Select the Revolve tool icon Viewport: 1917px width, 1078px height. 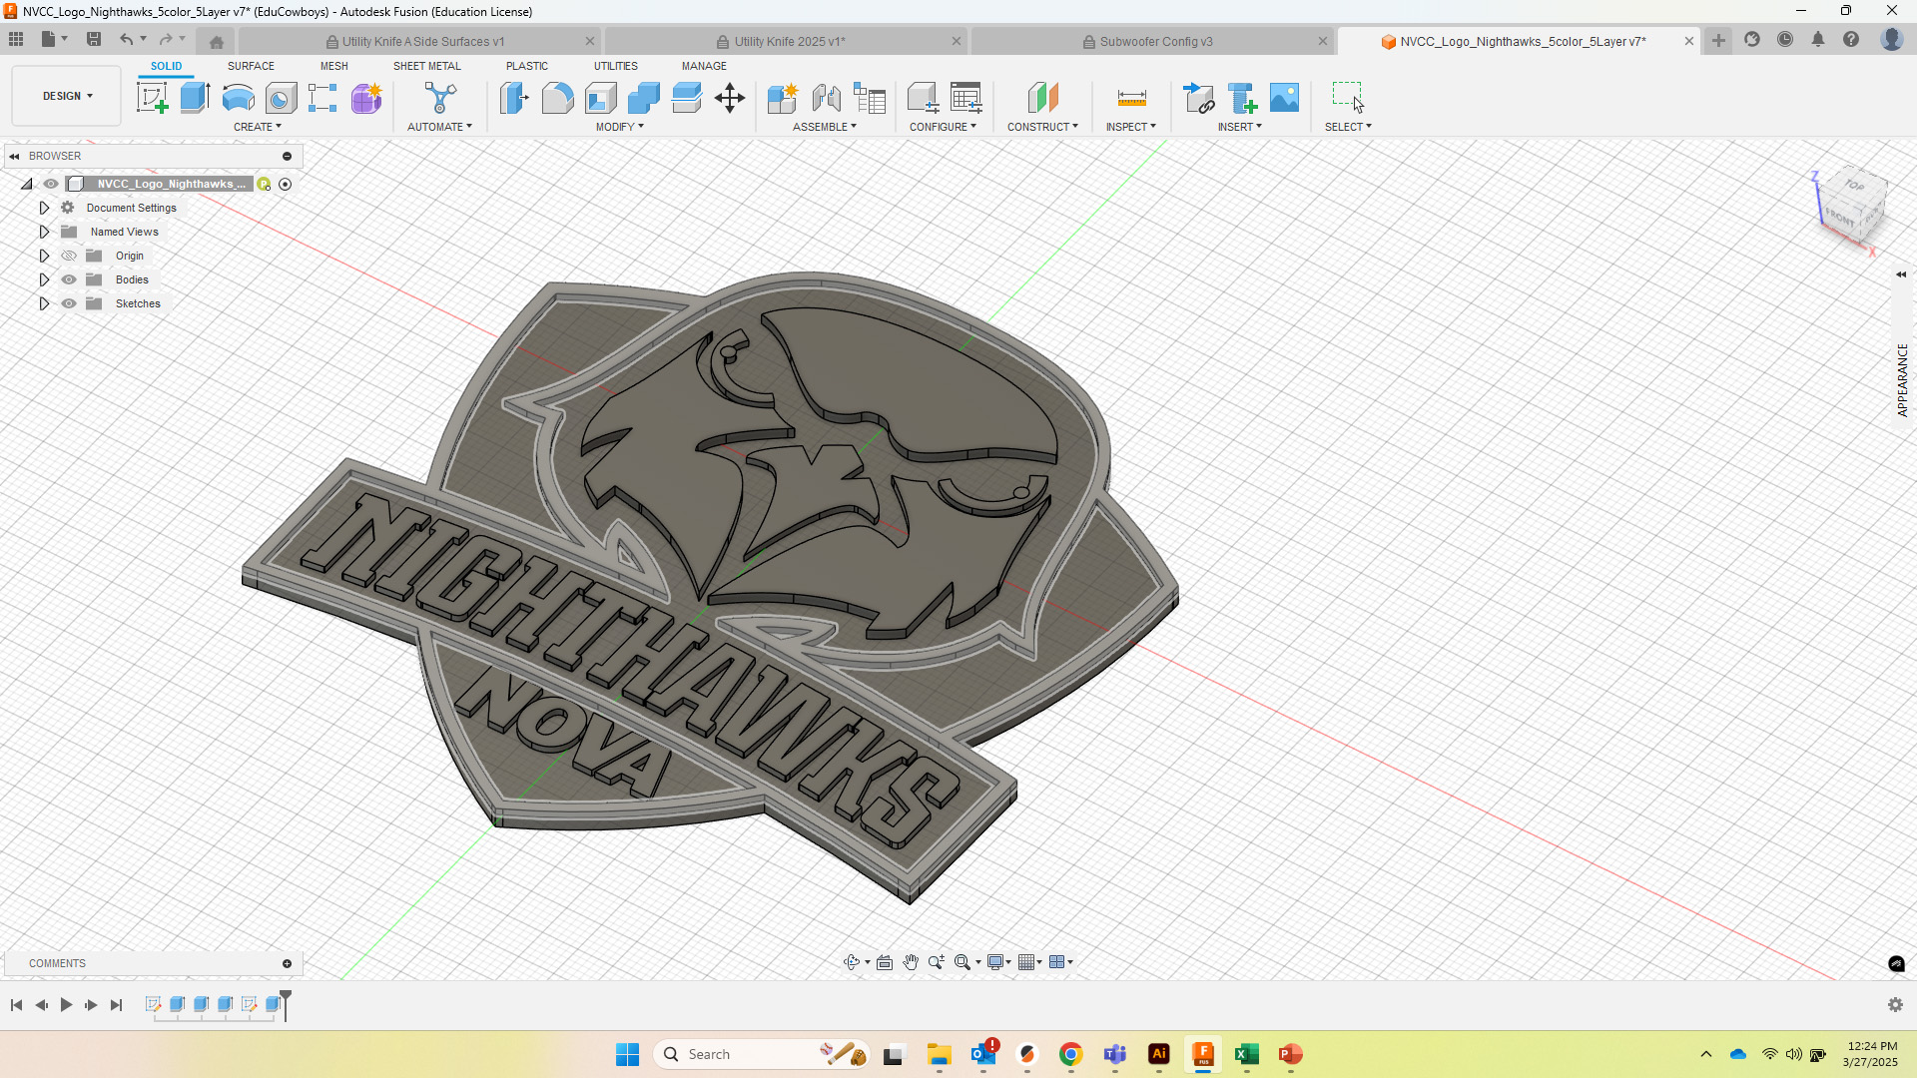click(x=238, y=98)
